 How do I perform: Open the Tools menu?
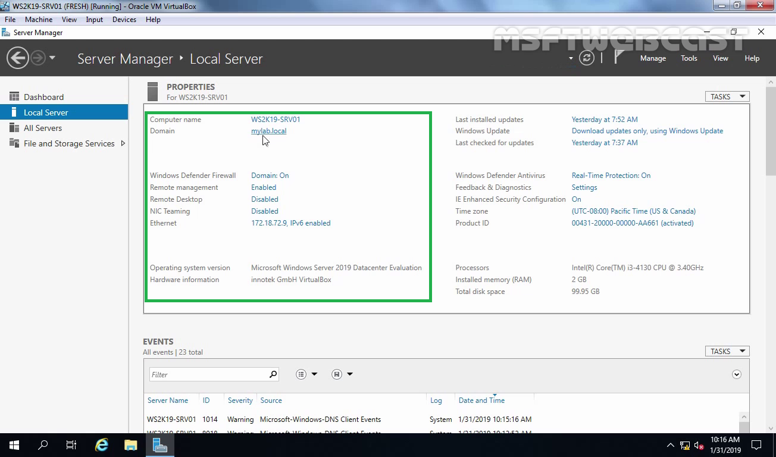coord(689,58)
